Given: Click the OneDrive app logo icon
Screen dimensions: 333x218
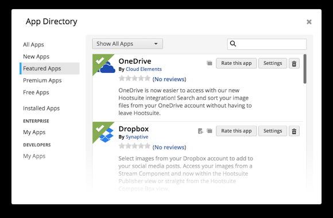Looking at the screenshot, I should click(106, 67).
